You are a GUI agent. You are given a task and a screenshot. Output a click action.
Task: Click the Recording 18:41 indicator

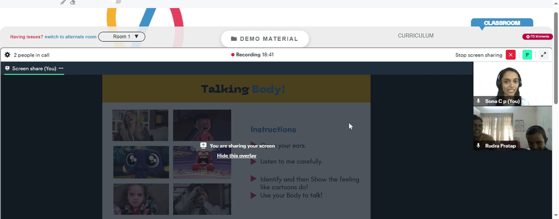point(253,55)
